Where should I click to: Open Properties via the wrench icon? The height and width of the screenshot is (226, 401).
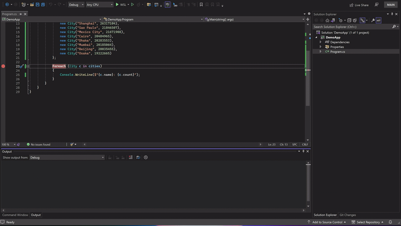point(373,20)
